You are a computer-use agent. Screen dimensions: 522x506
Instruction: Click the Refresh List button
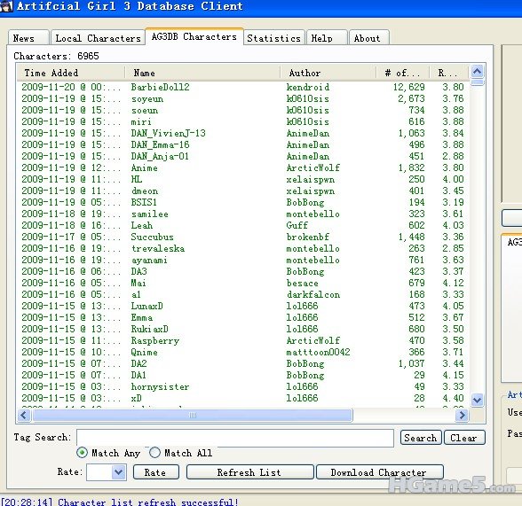(x=249, y=472)
